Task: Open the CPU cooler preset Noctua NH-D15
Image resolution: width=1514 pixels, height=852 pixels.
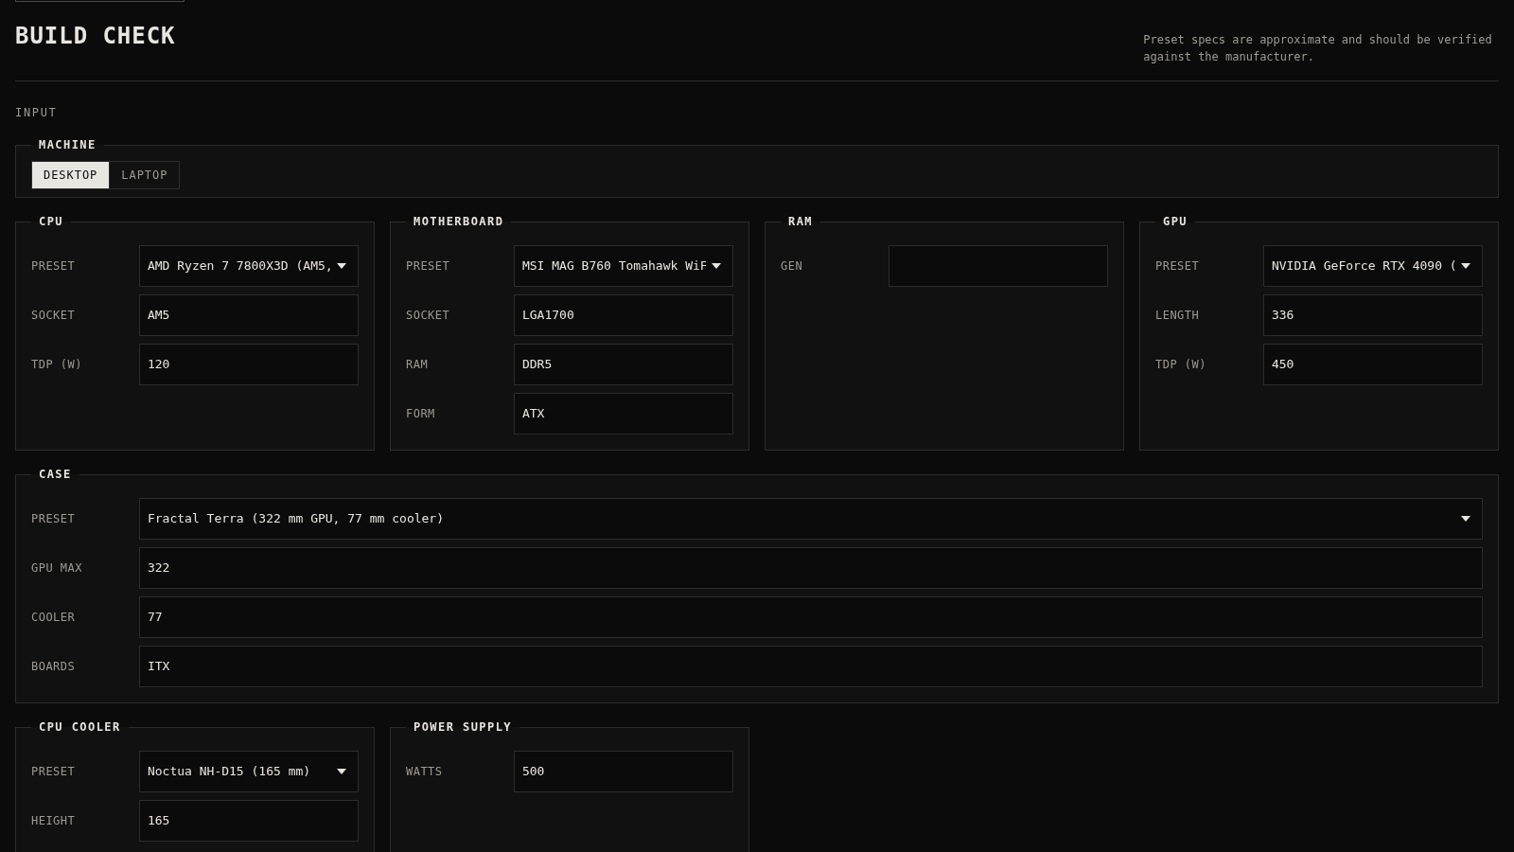Action: pos(249,772)
